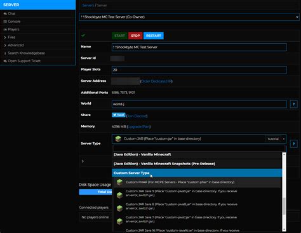Click the START button
The height and width of the screenshot is (233, 301).
coord(119,36)
